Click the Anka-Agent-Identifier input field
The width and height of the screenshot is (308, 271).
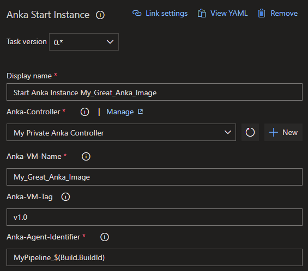154,257
